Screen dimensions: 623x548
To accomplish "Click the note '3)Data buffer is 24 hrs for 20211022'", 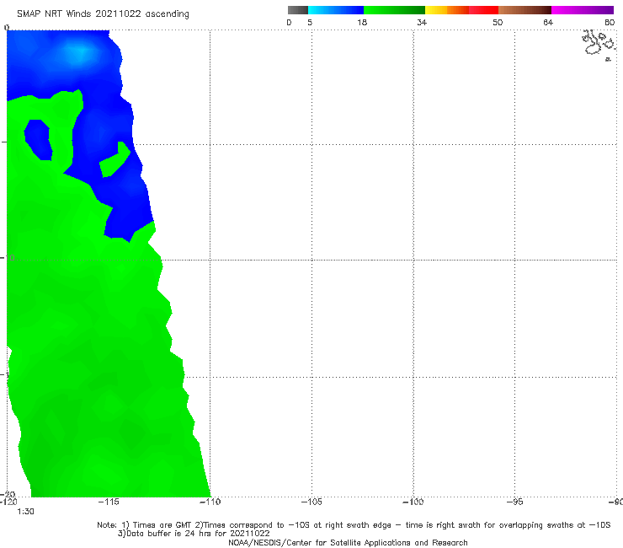I will tap(194, 534).
